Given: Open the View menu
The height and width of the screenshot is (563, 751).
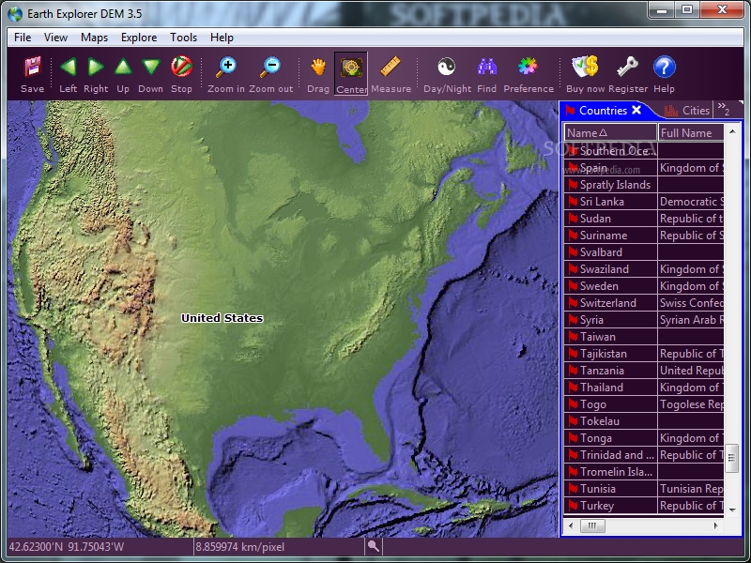Looking at the screenshot, I should (55, 38).
